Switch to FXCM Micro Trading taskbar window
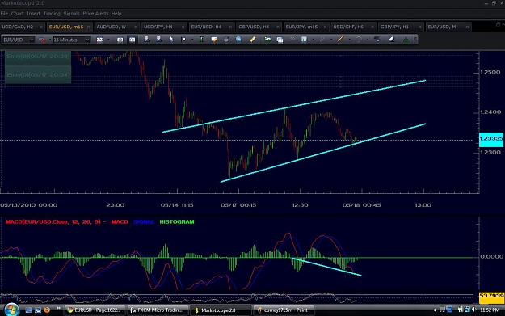 click(x=157, y=310)
